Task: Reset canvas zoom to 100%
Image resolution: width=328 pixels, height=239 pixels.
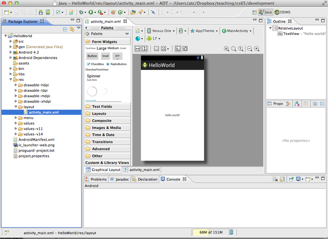Action: [241, 49]
